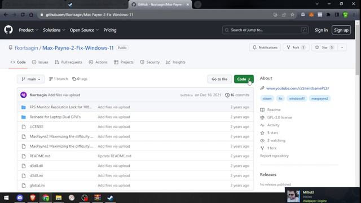Switch to the Issues tab

pos(40,62)
